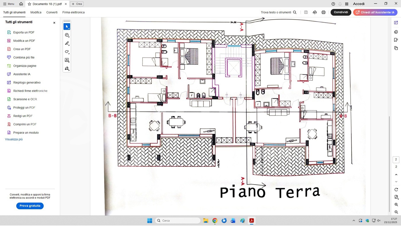Rotate the page using the rotate icon

point(396,190)
